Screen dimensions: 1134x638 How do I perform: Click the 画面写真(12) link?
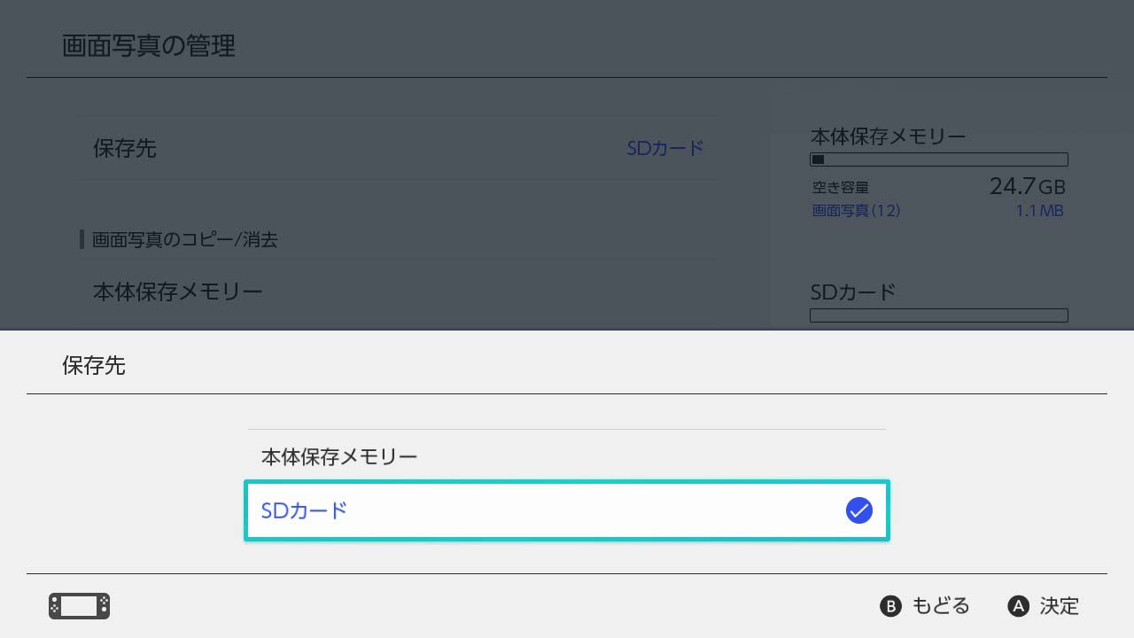856,211
